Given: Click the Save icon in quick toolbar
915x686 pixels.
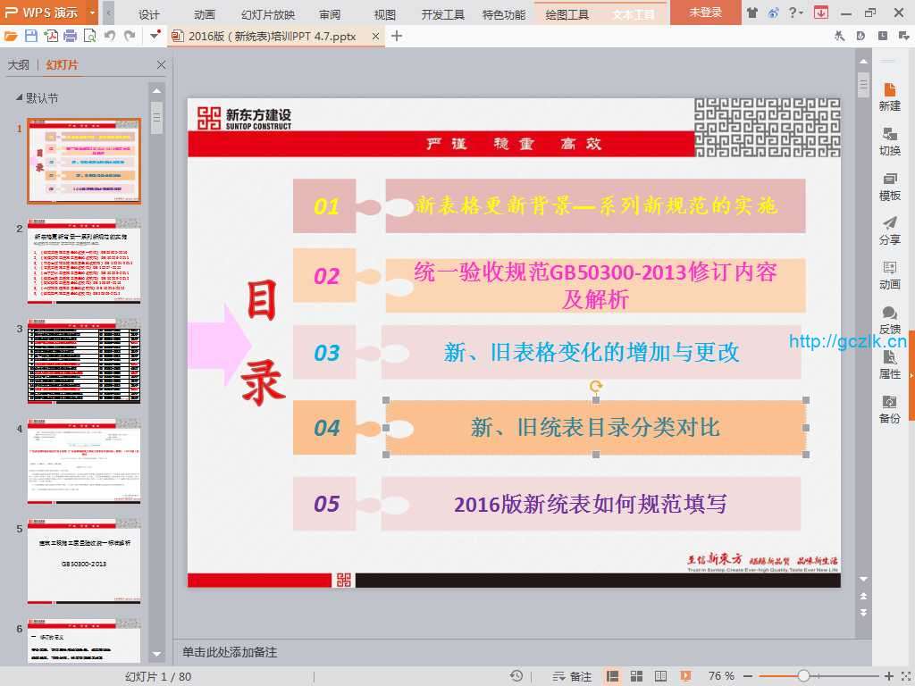Looking at the screenshot, I should (x=31, y=36).
